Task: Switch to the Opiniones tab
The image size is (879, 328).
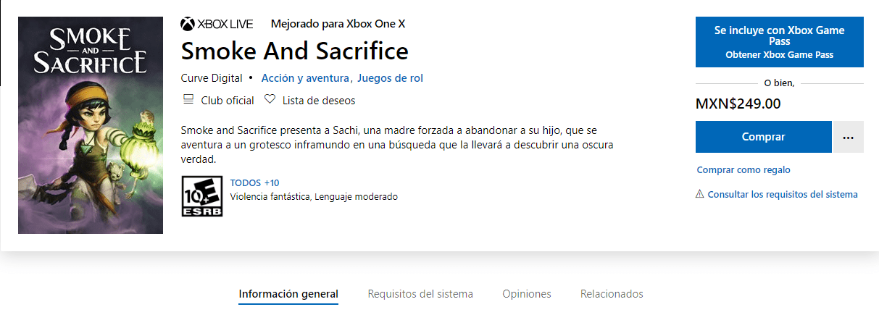Action: pos(527,294)
